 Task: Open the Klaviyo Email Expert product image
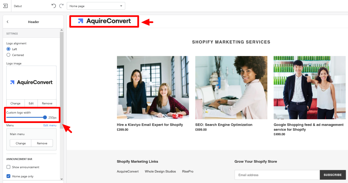153,88
